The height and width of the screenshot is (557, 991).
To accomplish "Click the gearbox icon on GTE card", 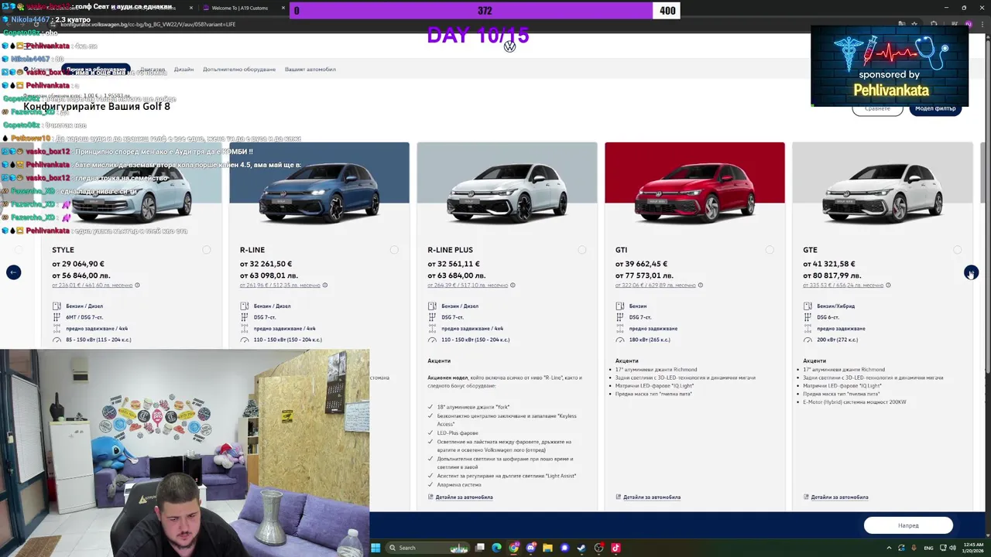I will [x=808, y=317].
